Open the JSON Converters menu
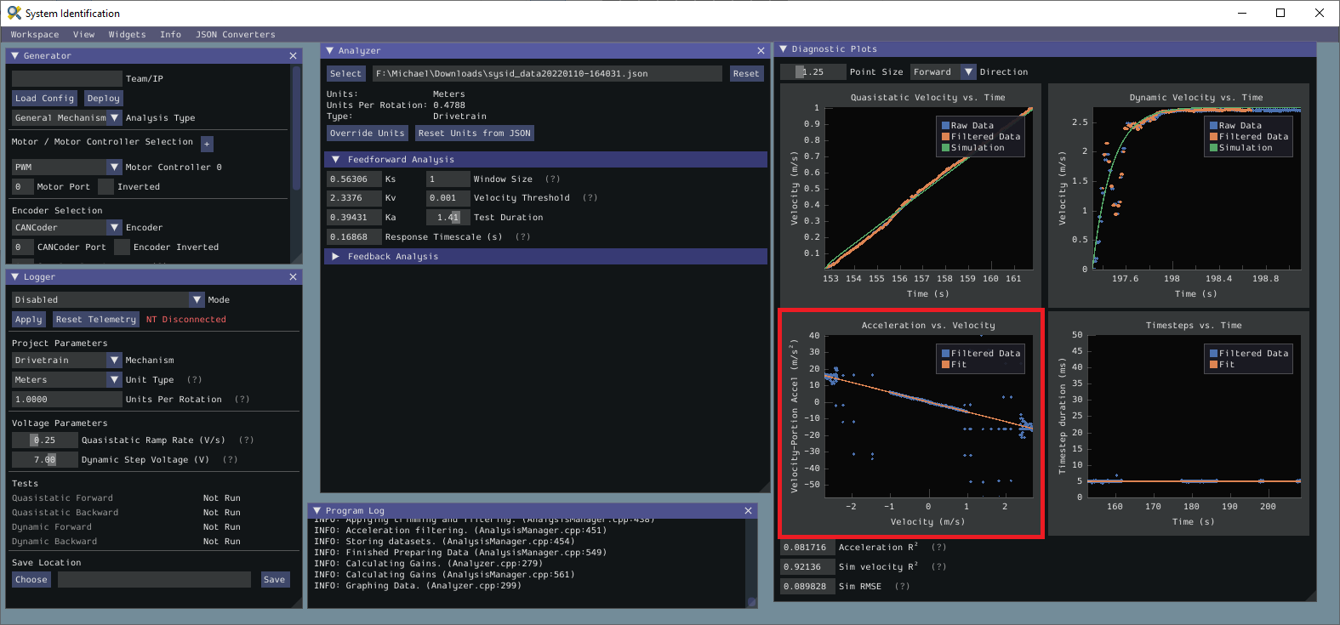1340x625 pixels. tap(236, 35)
